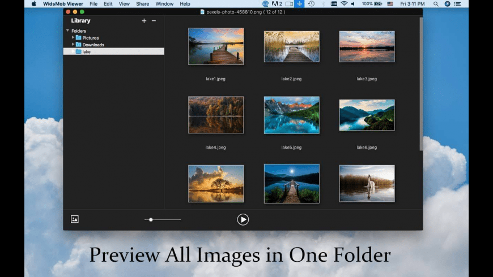
Task: Start the slideshow with the play button
Action: (x=243, y=219)
